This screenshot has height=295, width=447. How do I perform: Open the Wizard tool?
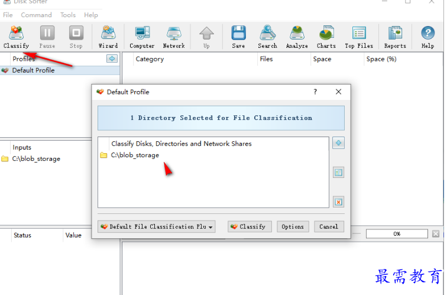(108, 37)
